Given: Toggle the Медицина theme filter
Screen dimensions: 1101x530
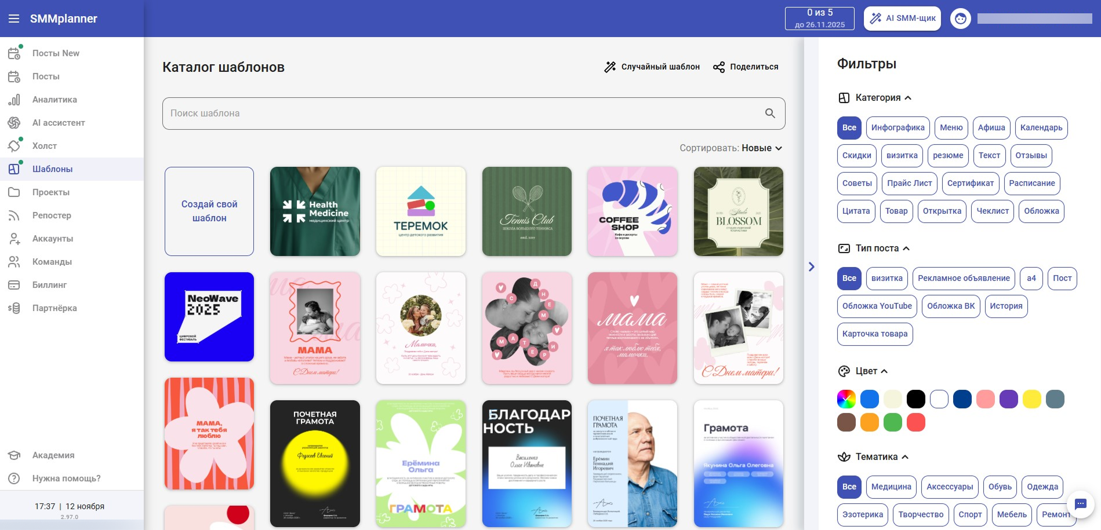Looking at the screenshot, I should (891, 487).
